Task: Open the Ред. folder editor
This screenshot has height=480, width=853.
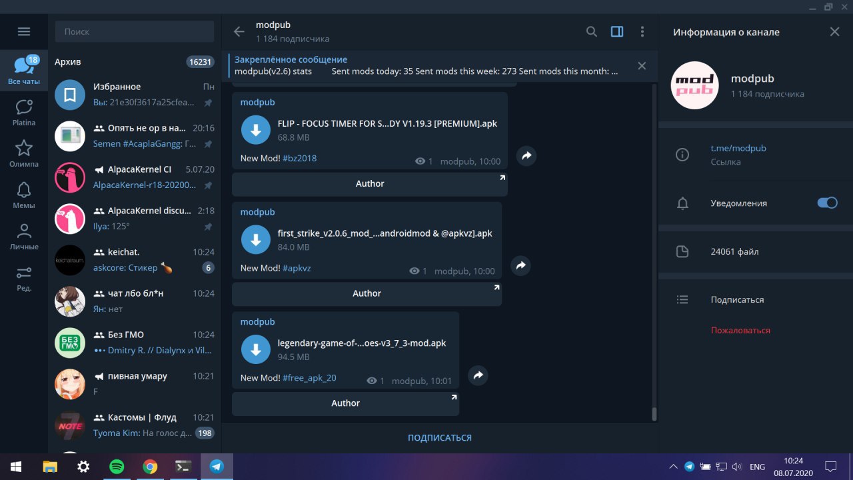Action: (24, 278)
